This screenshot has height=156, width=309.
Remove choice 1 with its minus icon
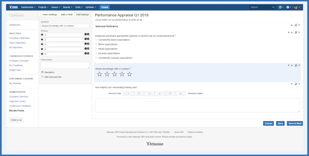click(86, 34)
